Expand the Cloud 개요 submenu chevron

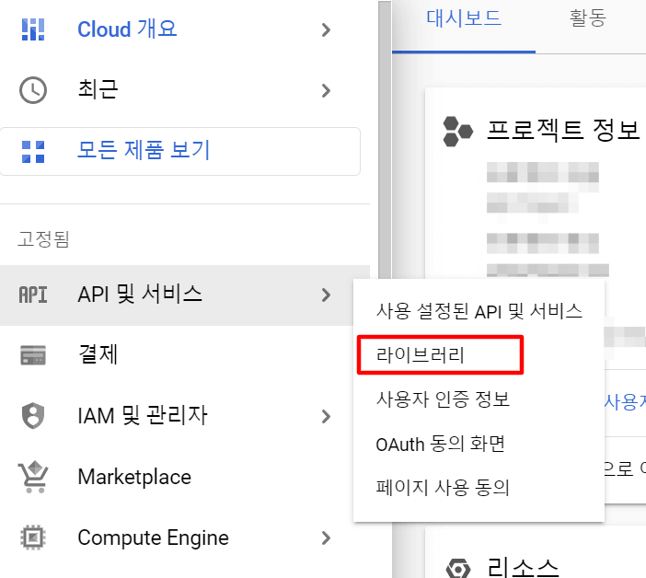(x=326, y=29)
